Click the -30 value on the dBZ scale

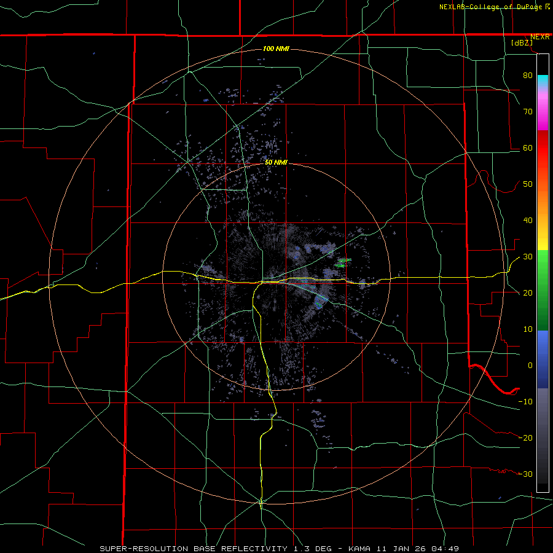tap(525, 474)
